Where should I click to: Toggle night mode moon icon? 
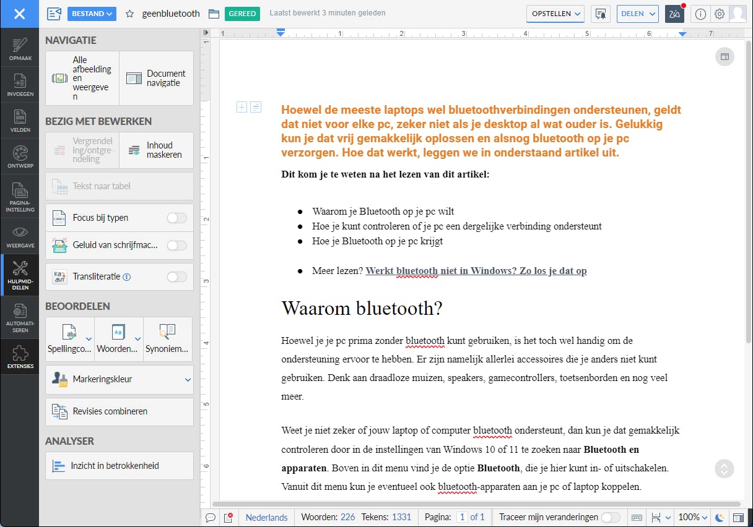[720, 517]
